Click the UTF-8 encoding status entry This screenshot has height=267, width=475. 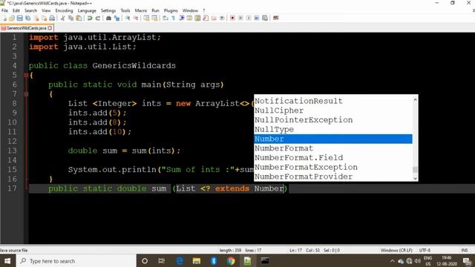pyautogui.click(x=425, y=251)
